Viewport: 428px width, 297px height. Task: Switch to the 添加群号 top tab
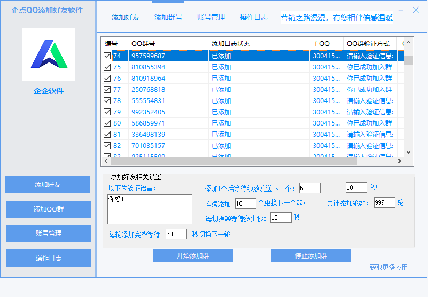[x=168, y=18]
